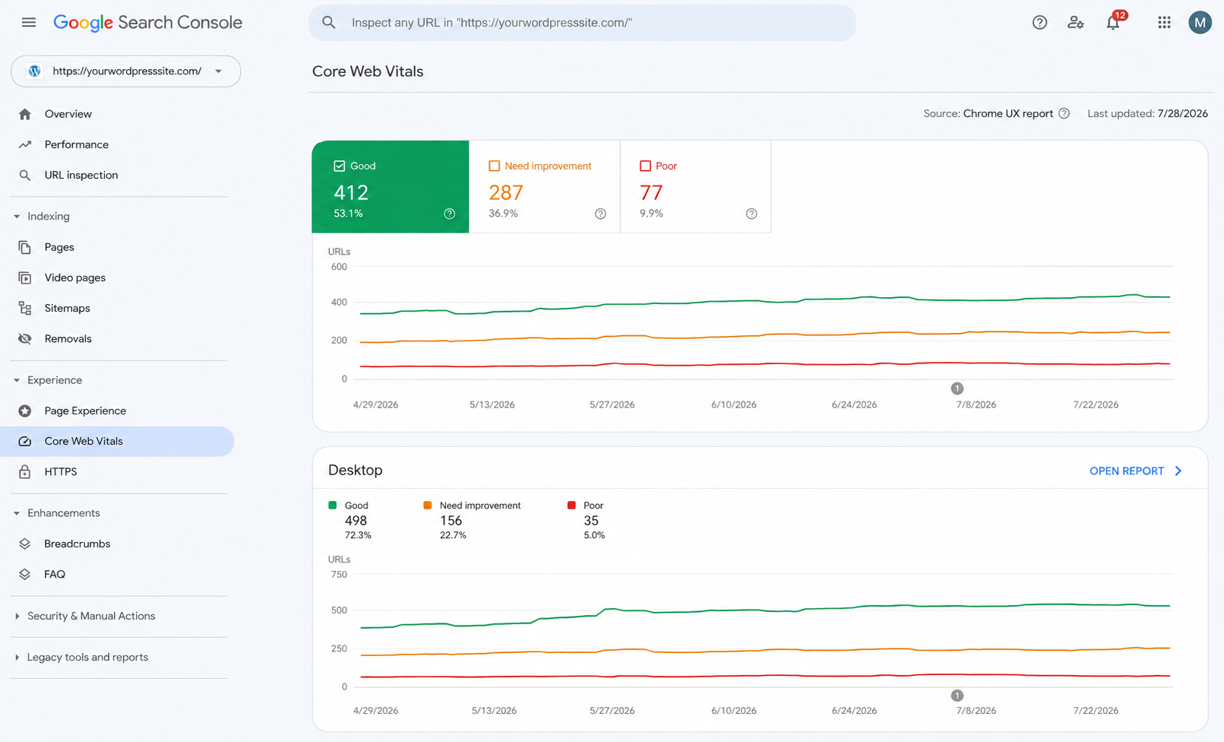Image resolution: width=1224 pixels, height=742 pixels.
Task: Click the Sitemaps tree icon
Action: 25,308
